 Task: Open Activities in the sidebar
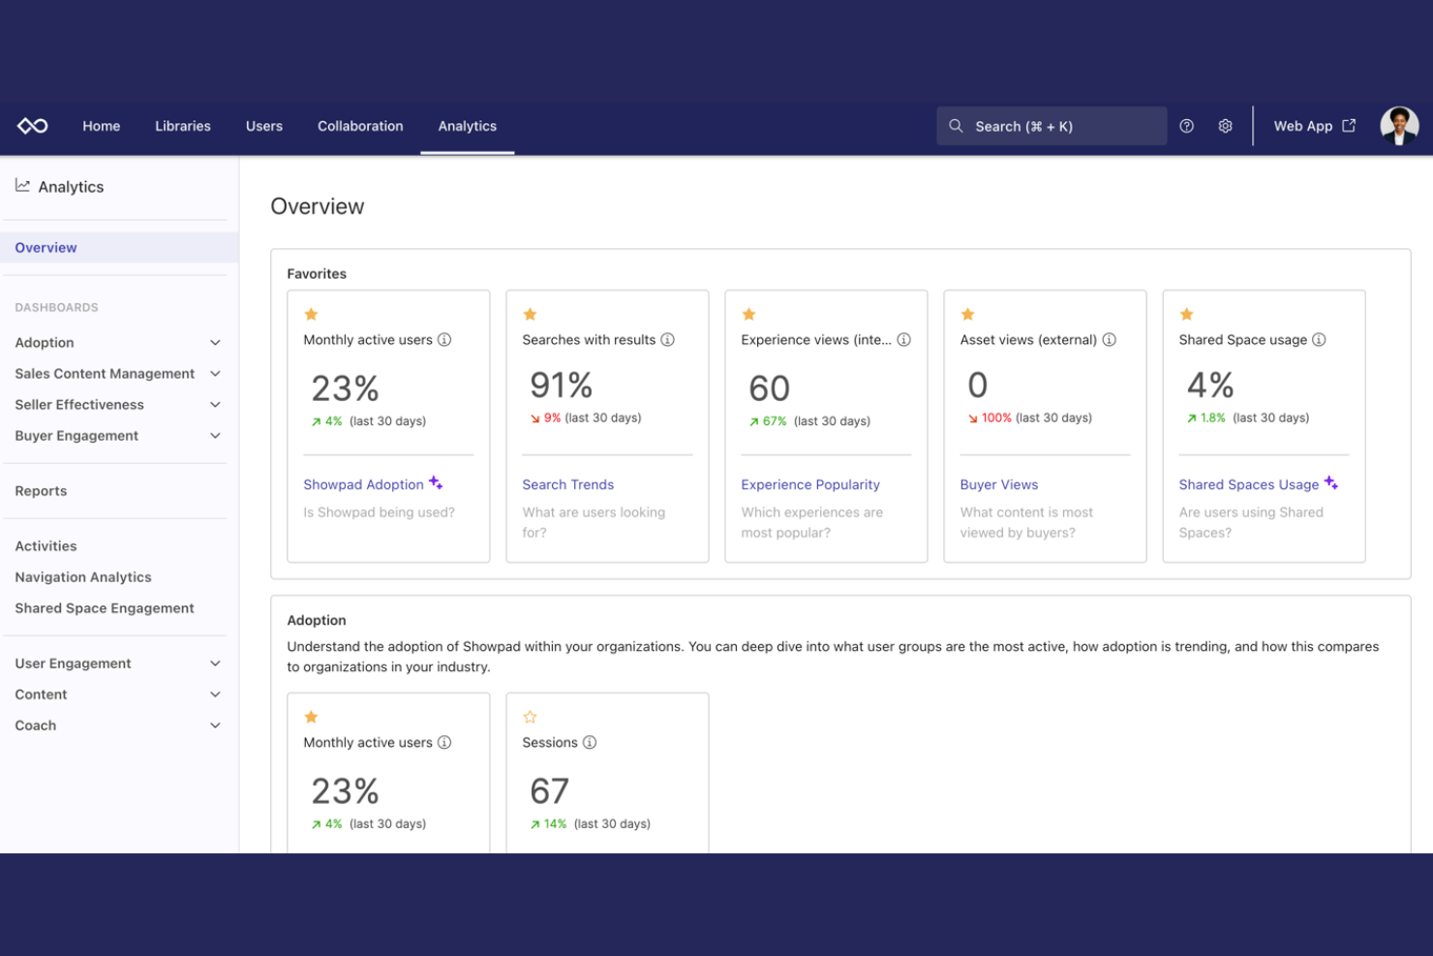pos(46,546)
